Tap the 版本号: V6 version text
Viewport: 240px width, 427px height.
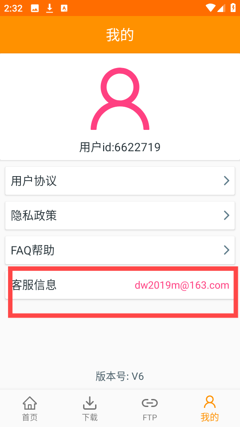point(120,376)
